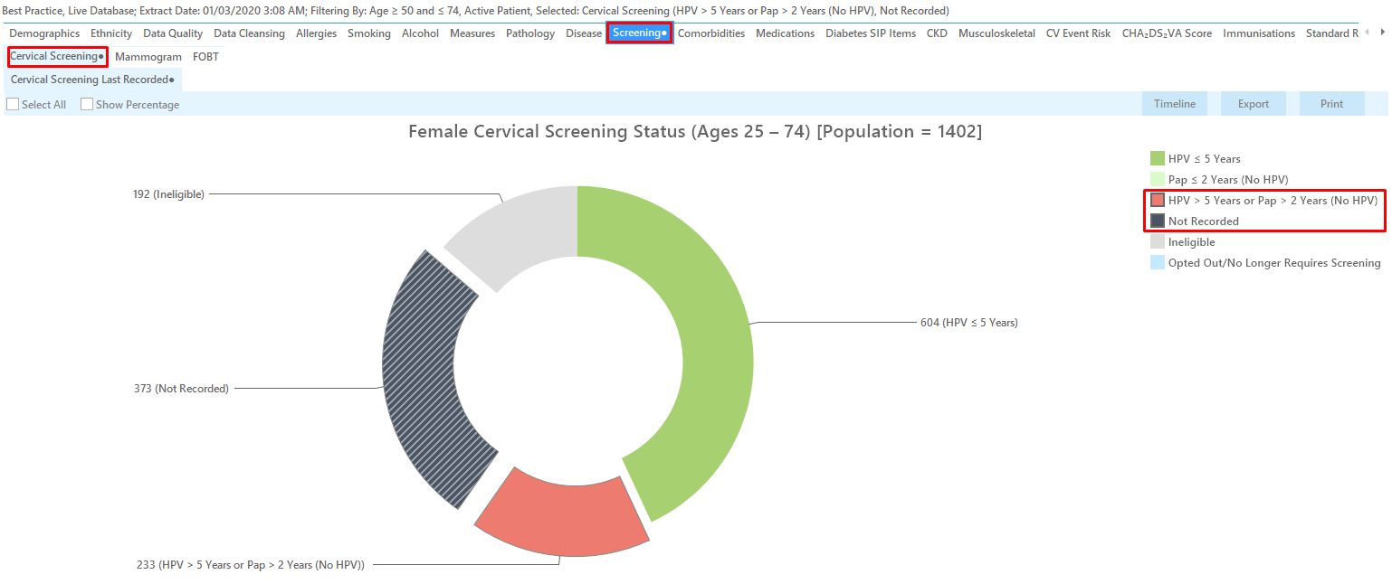The height and width of the screenshot is (584, 1392).
Task: Select the Cervical Screening Last Recorded tab
Action: [x=92, y=80]
